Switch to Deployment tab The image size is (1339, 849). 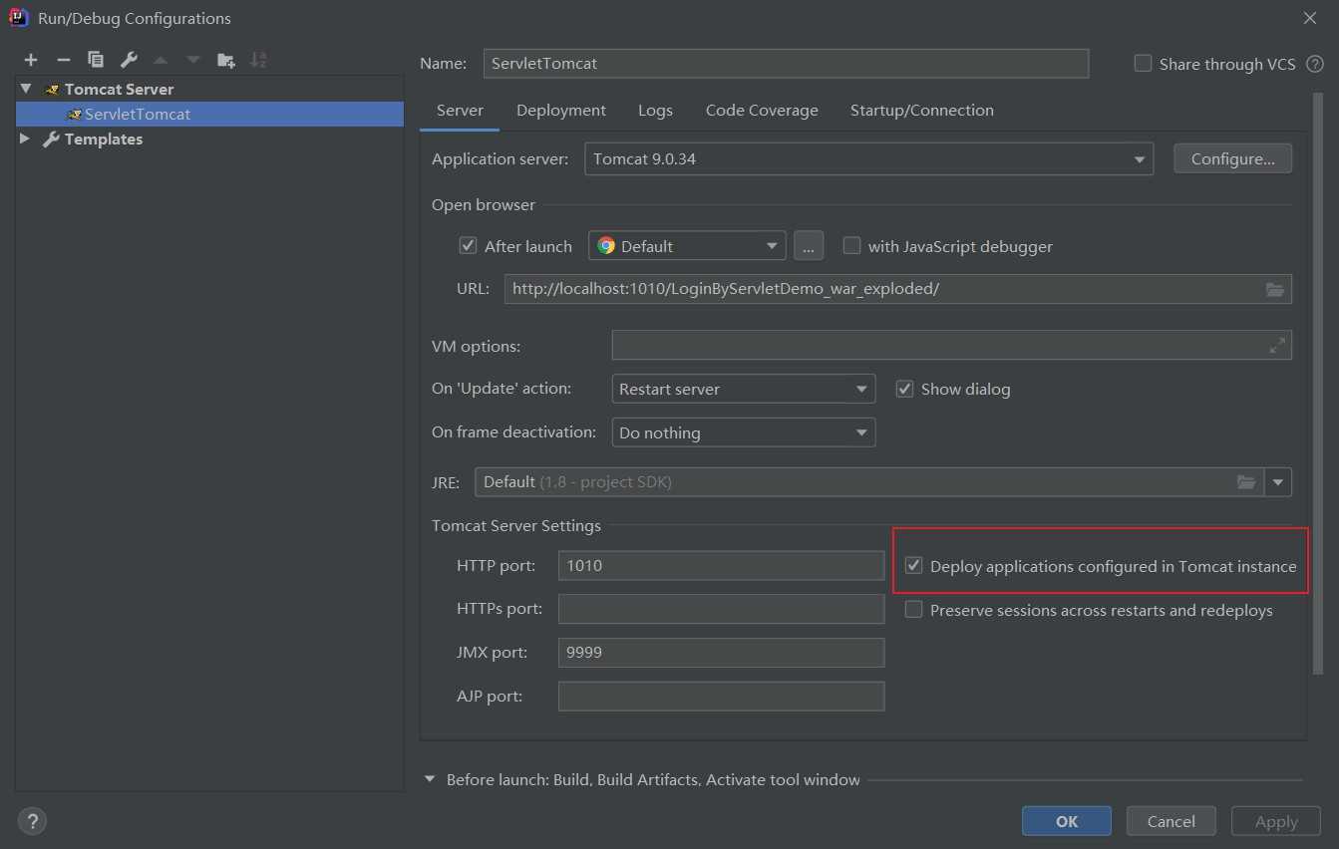[x=561, y=111]
